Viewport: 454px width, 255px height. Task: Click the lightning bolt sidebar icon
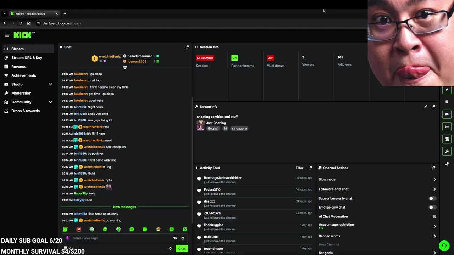tap(447, 90)
